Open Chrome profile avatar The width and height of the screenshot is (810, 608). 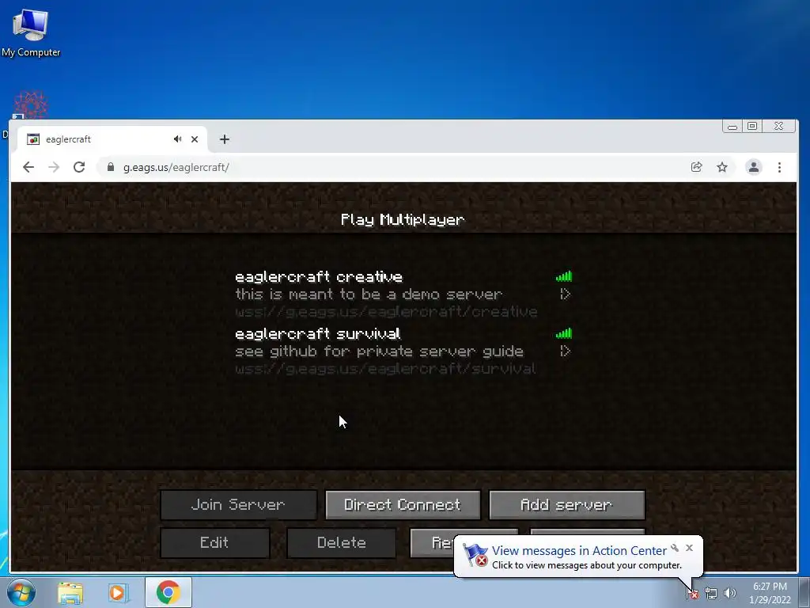754,167
